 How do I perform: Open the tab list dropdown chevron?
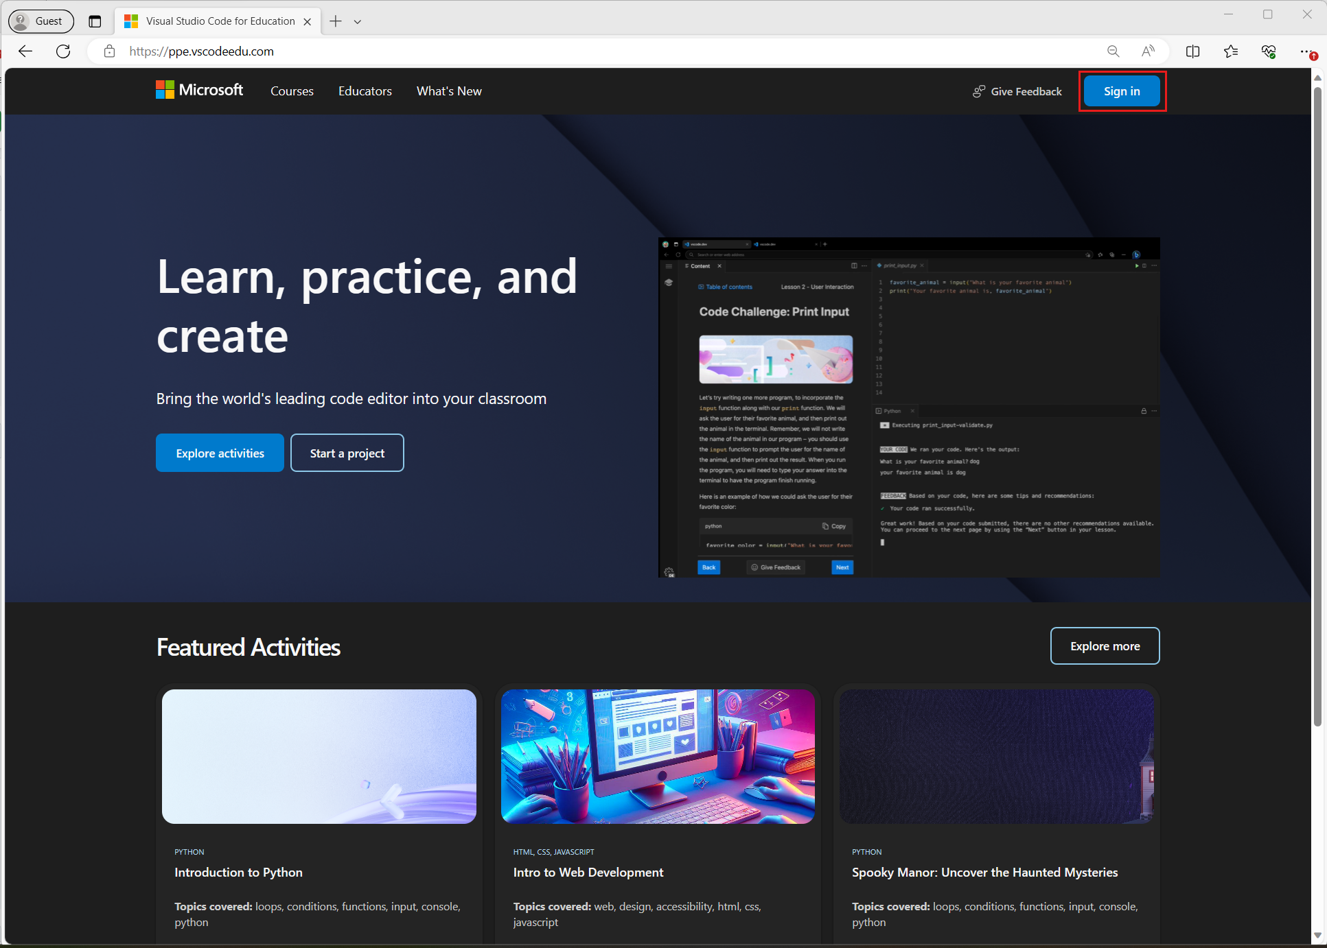point(358,21)
